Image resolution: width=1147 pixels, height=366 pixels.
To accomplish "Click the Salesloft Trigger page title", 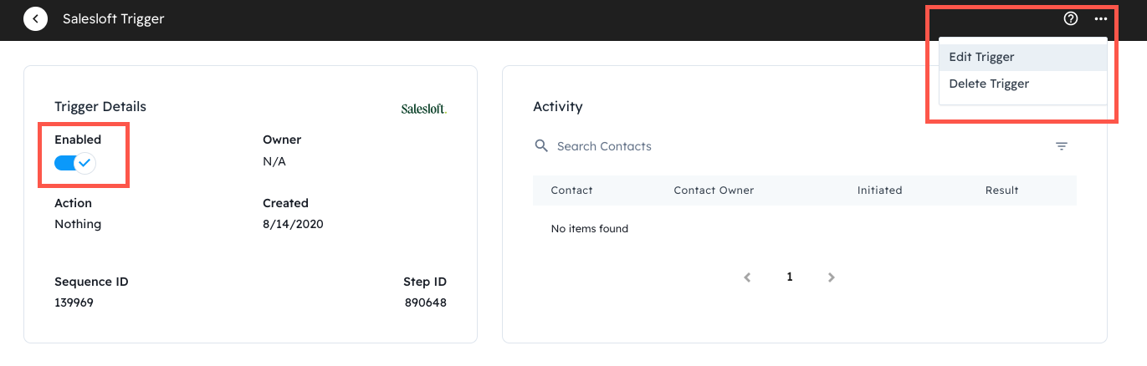I will coord(113,18).
